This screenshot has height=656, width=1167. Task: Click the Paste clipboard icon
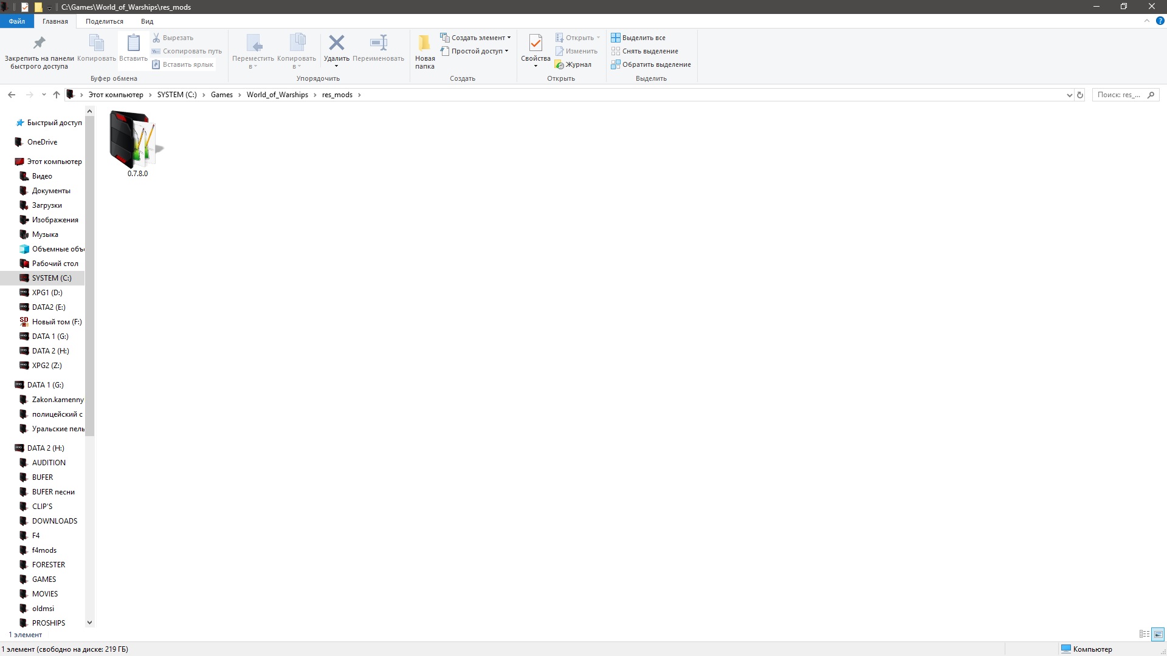point(133,43)
